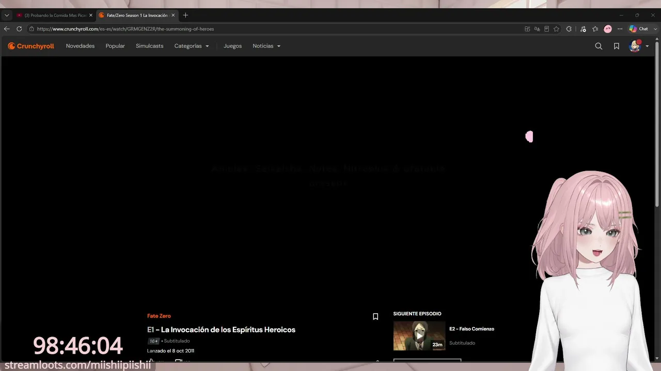Open Crunchyroll search

(599, 46)
